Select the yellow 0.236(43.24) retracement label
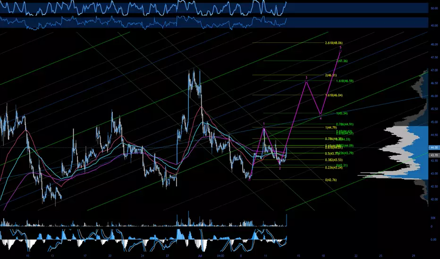Image resolution: width=440 pixels, height=259 pixels. pos(334,168)
